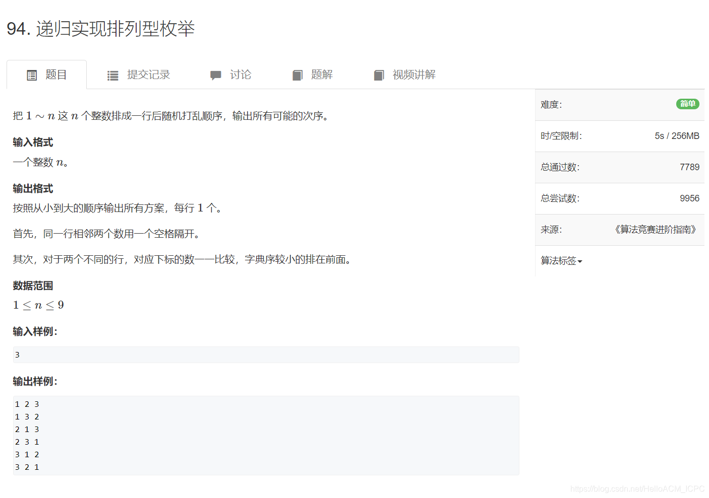Screen dimensions: 709x498
Task: Click the 视频讲解 book icon
Action: 379,76
